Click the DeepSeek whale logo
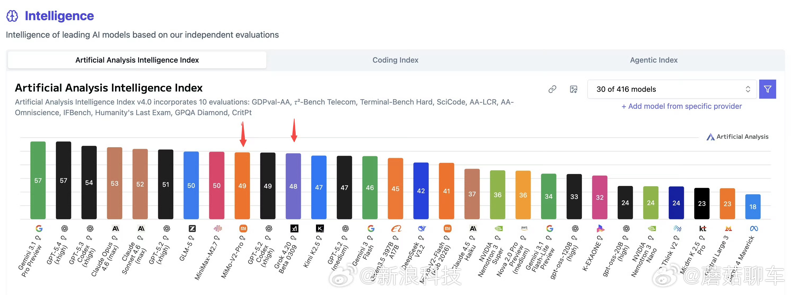 (422, 228)
